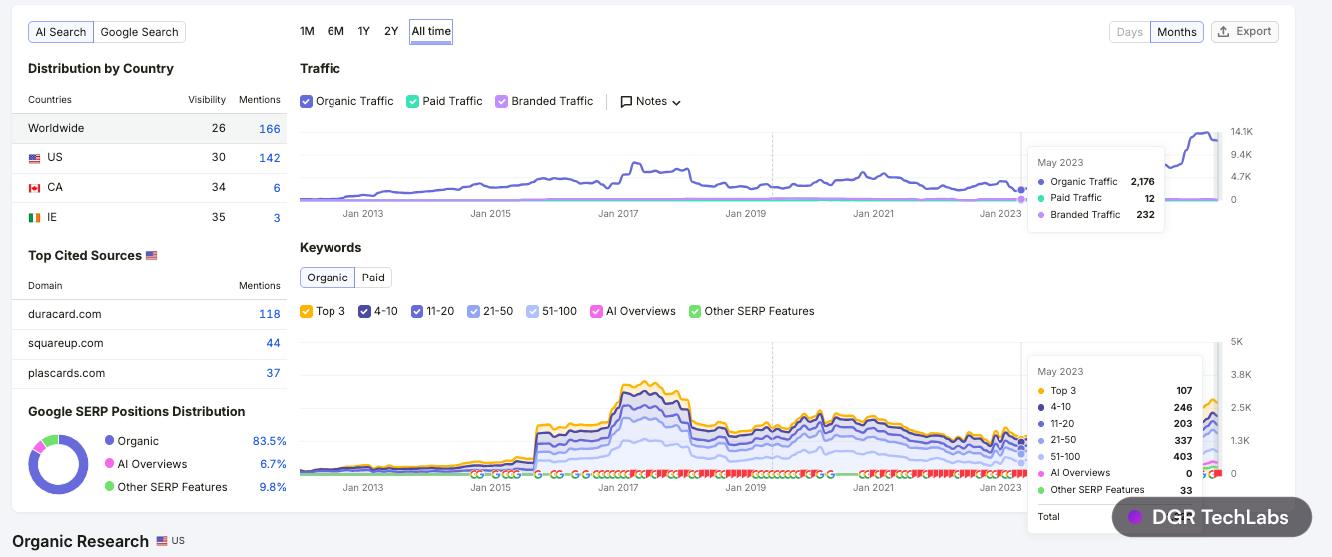1332x557 pixels.
Task: Select the 1M time range
Action: [x=307, y=31]
